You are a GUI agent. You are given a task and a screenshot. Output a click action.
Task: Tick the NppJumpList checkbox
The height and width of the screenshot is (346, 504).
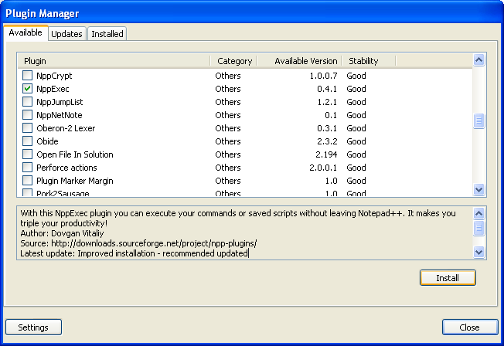pyautogui.click(x=27, y=102)
